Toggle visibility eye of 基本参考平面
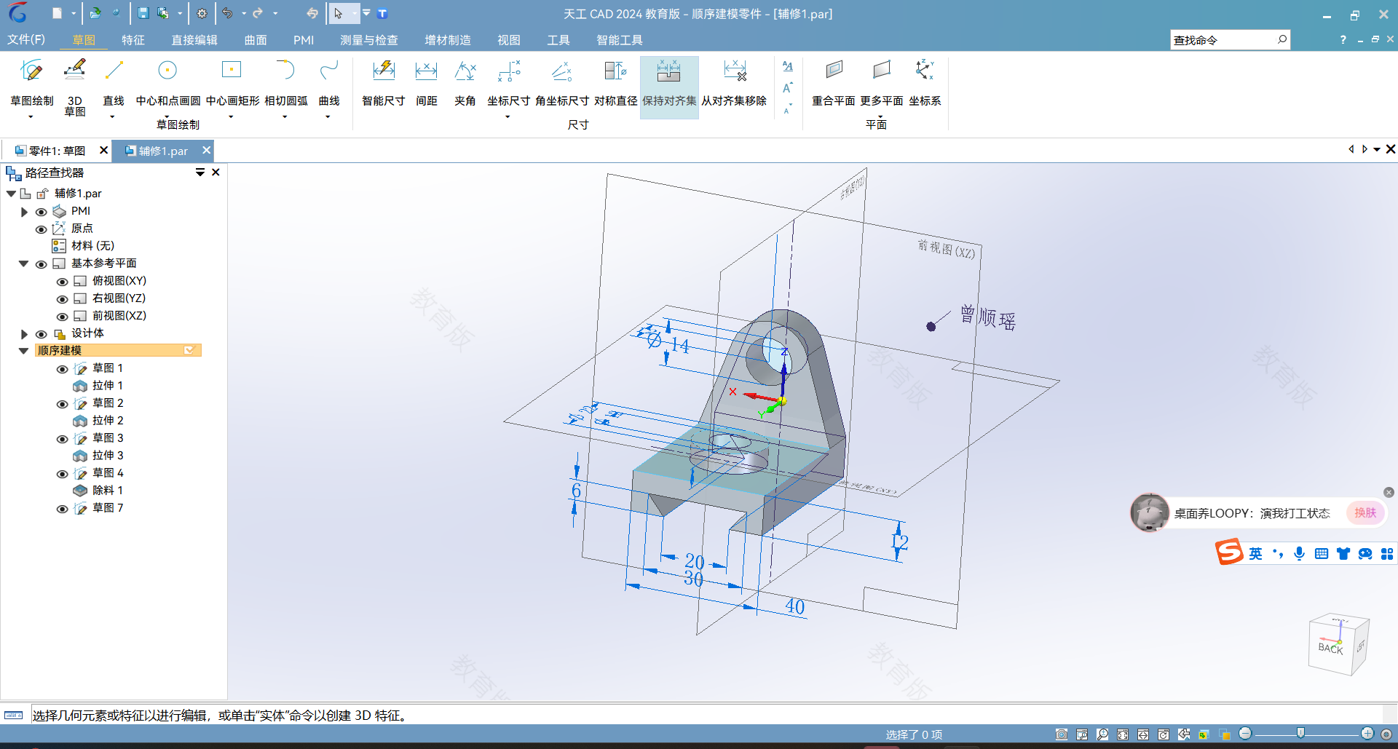Viewport: 1398px width, 749px height. pos(42,264)
